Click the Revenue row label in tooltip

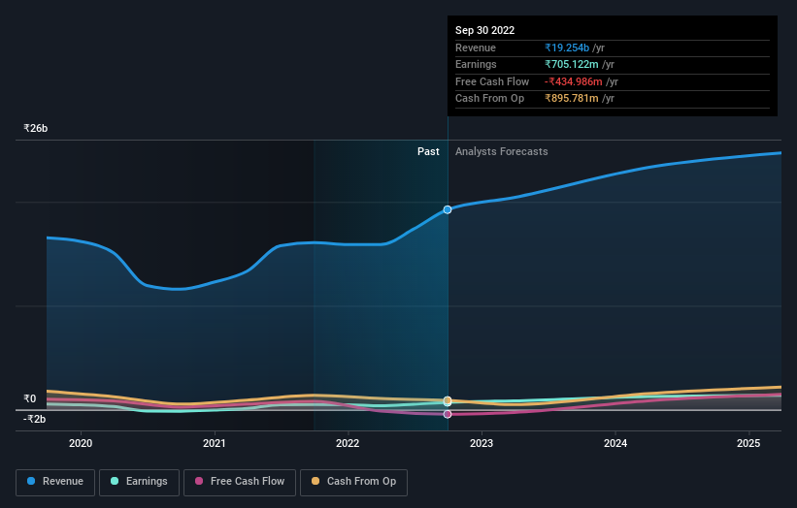476,48
